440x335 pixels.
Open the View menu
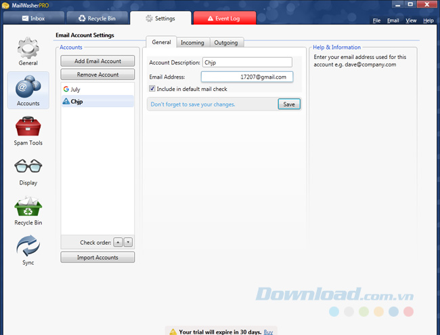point(411,20)
